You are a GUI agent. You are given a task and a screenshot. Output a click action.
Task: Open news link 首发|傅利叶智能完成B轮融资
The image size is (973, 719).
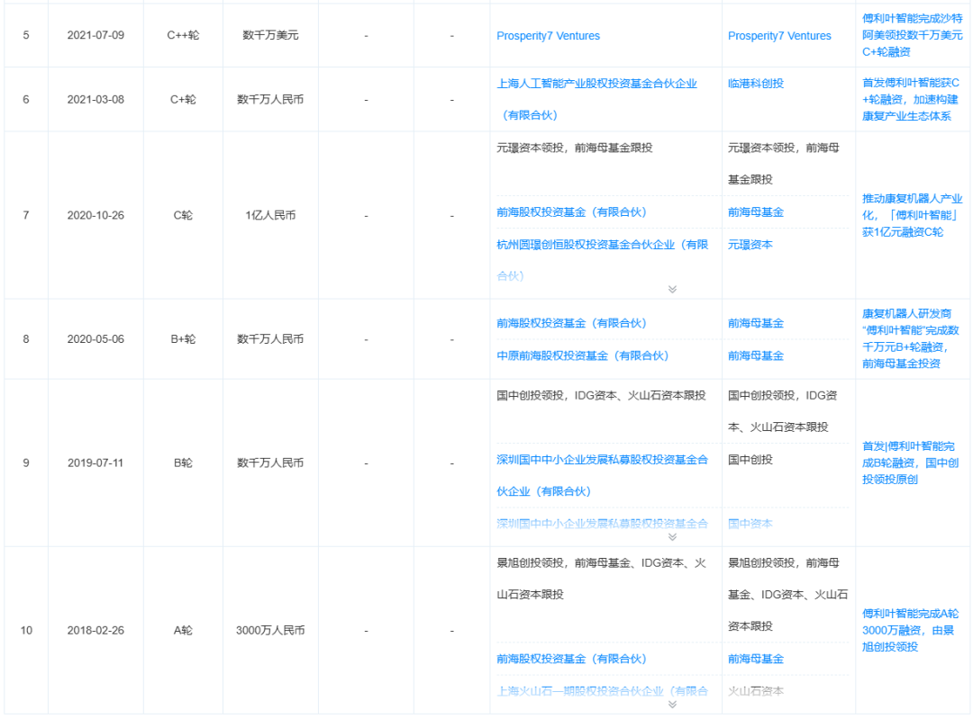tap(910, 463)
